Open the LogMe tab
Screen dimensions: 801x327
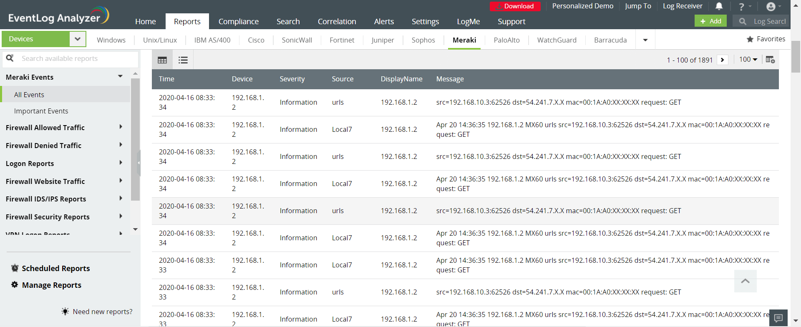pos(469,22)
